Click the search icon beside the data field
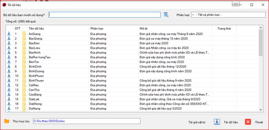Screen dimensions: 269x130 pyautogui.click(x=166, y=15)
